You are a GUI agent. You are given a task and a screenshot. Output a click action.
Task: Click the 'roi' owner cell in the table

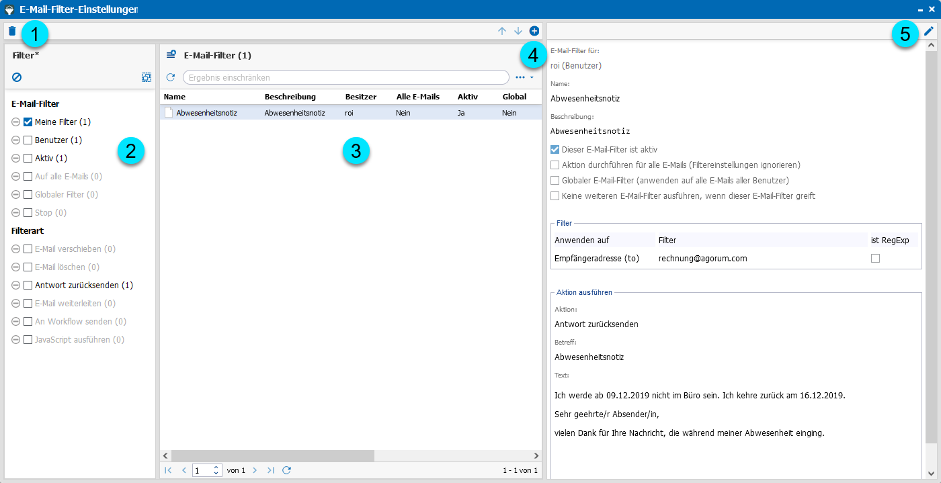[x=349, y=113]
